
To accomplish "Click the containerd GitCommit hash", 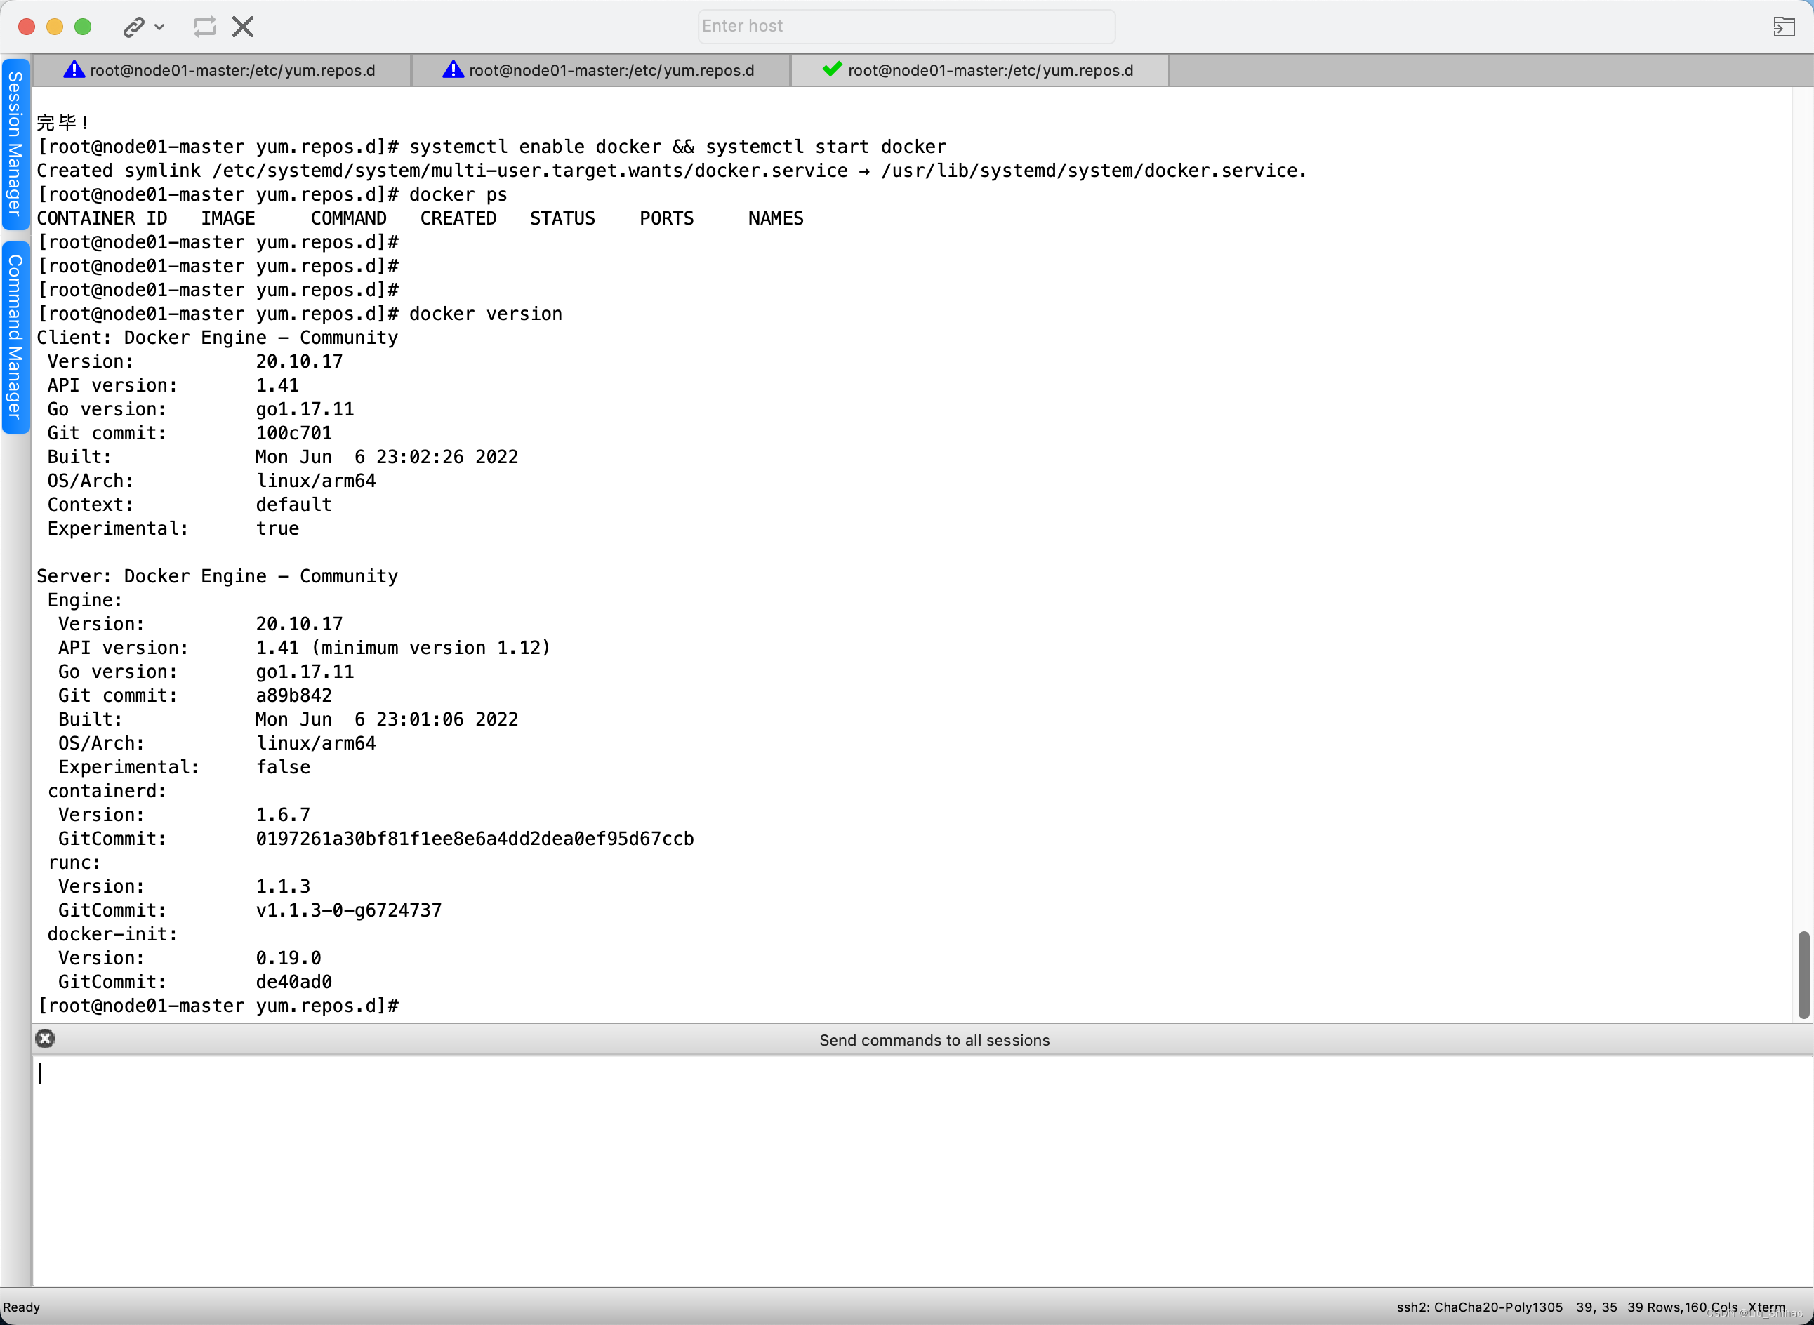I will pyautogui.click(x=474, y=839).
